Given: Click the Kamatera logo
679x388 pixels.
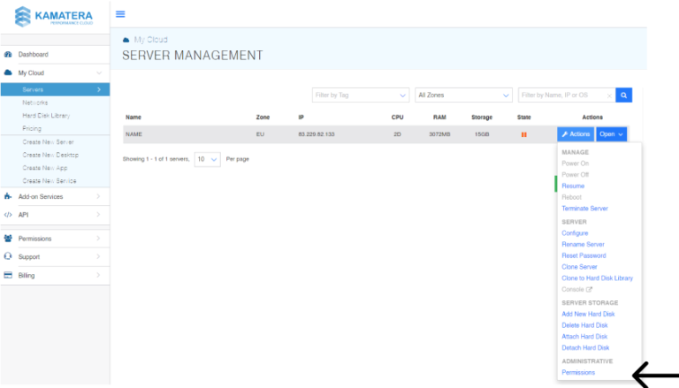Looking at the screenshot, I should click(x=55, y=16).
